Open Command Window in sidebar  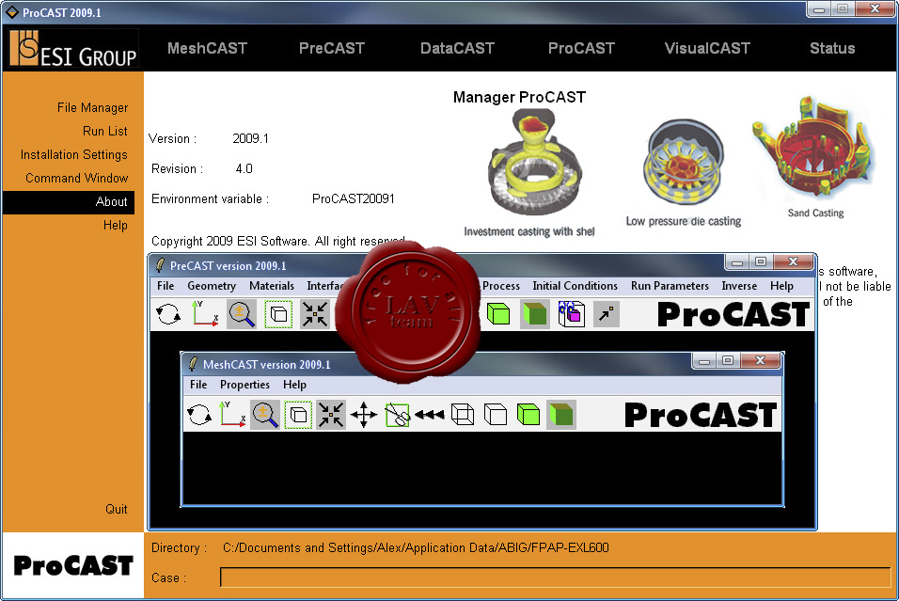[77, 179]
